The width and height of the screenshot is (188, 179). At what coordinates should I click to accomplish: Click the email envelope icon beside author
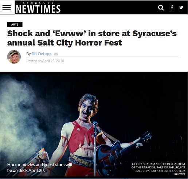click(56, 54)
